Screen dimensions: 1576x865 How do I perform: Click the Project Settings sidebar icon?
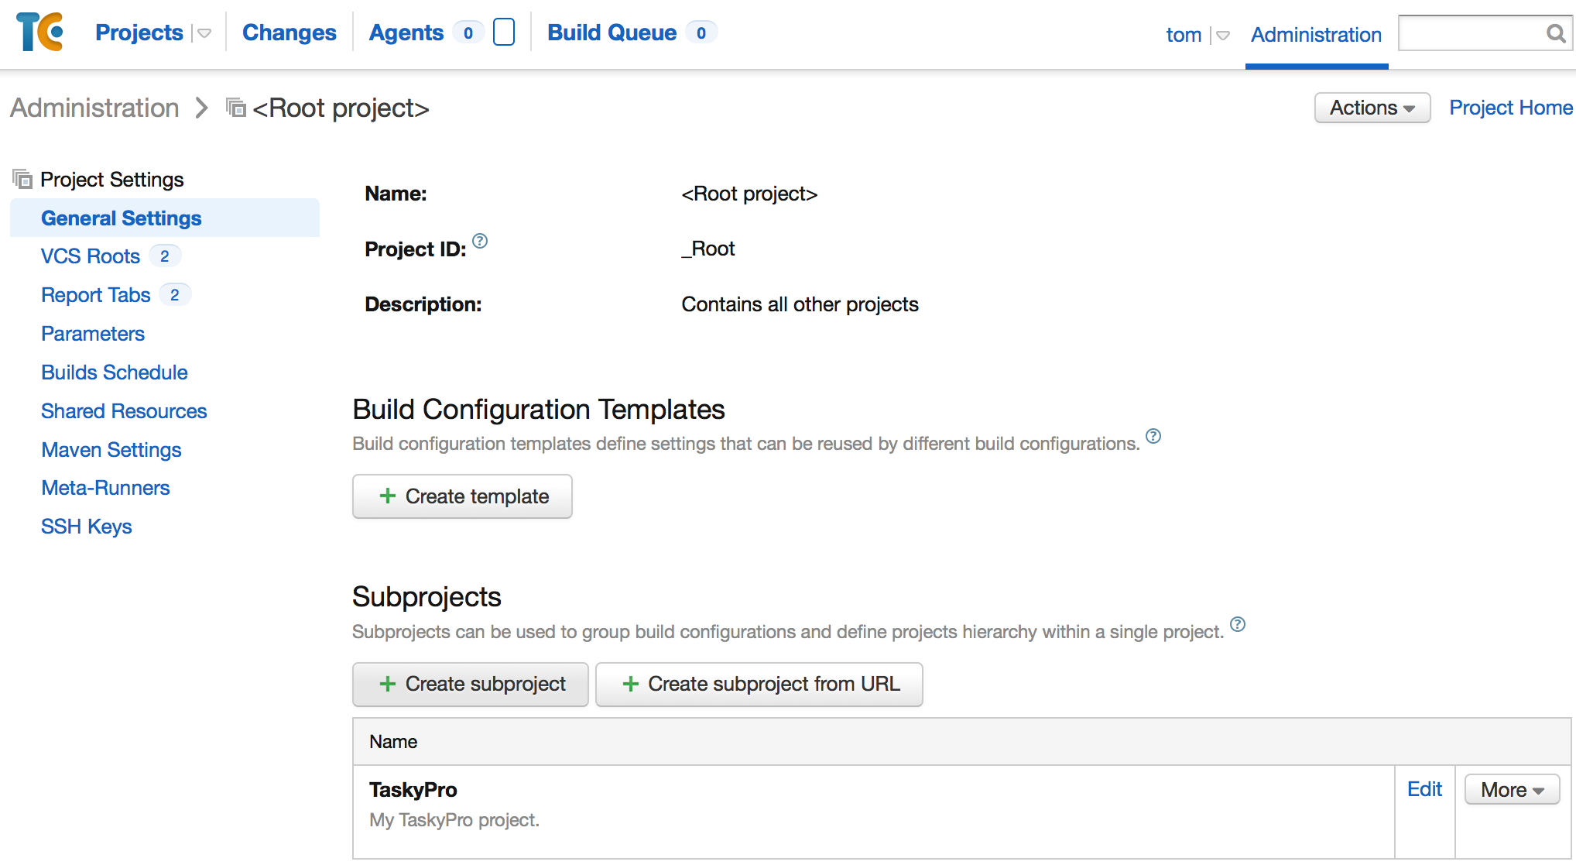(22, 180)
